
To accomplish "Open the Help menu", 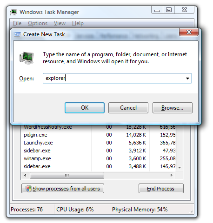I will tap(78, 23).
